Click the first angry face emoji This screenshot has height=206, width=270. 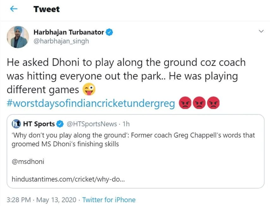(185, 104)
